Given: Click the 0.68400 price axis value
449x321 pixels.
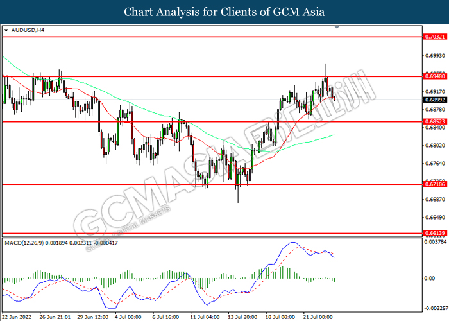Looking at the screenshot, I should 436,128.
